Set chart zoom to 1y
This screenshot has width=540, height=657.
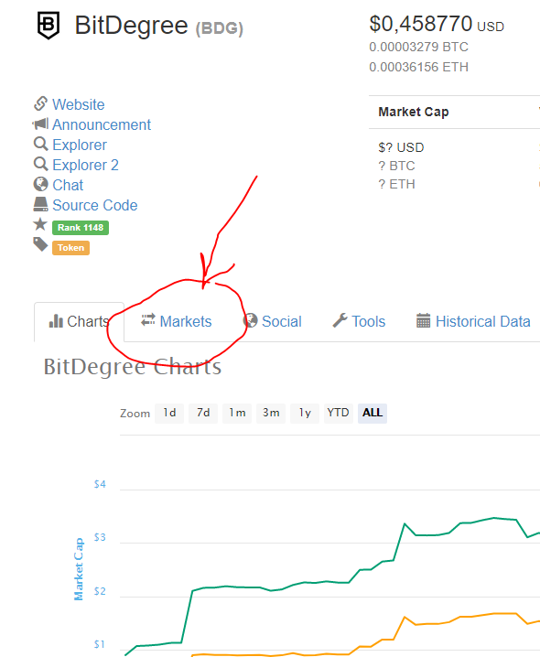305,413
